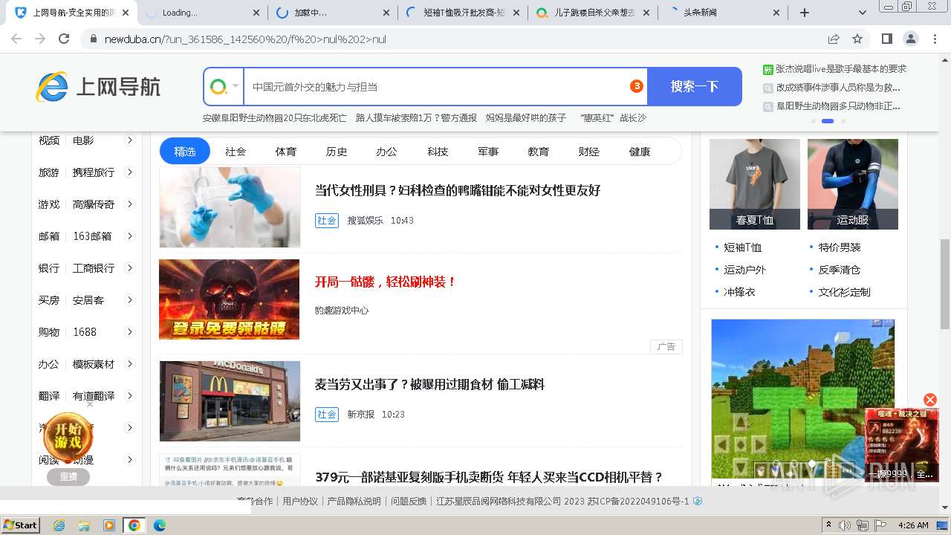Screen dimensions: 951x535
Task: Expand the 购物 row arrow
Action: (x=129, y=331)
